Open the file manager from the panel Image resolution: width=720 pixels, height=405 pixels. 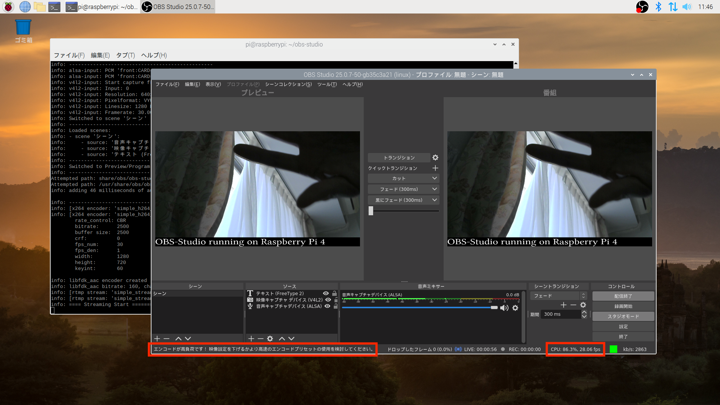40,7
